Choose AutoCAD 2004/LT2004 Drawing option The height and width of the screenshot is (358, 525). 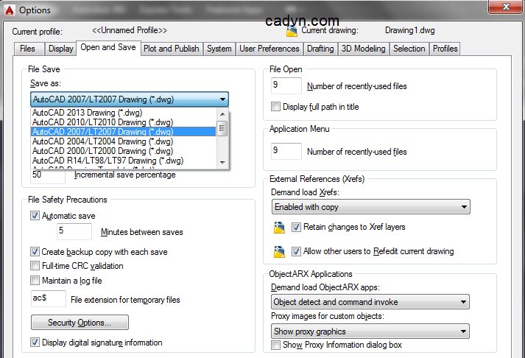[124, 141]
